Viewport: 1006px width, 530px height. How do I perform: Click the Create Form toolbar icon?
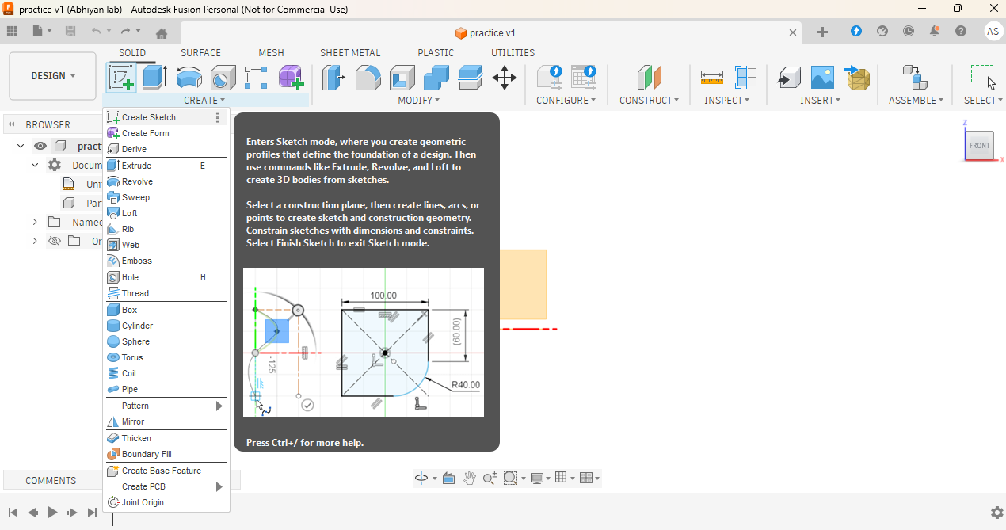point(291,78)
